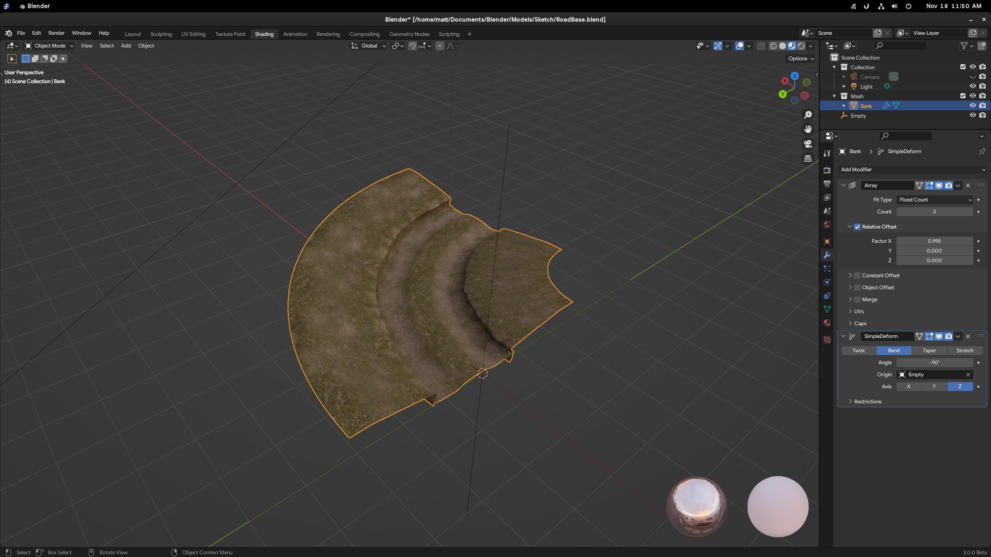
Task: Open the View Layer properties tab icon
Action: [827, 197]
